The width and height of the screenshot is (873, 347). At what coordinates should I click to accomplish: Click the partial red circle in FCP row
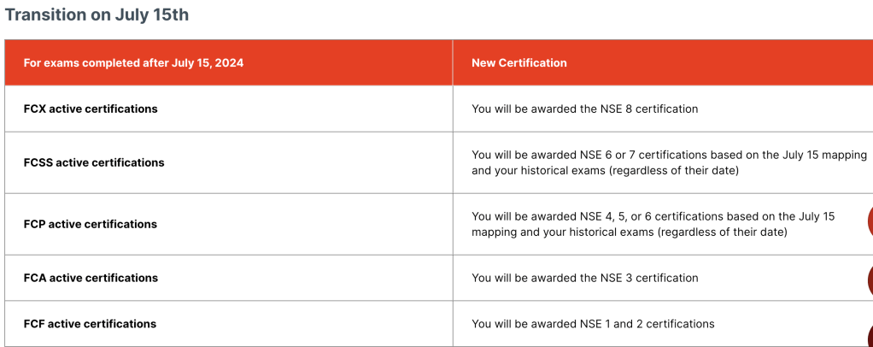(870, 221)
